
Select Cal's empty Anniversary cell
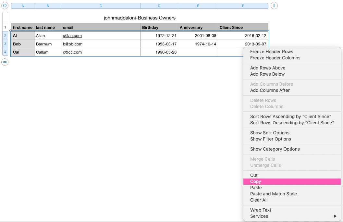pyautogui.click(x=198, y=52)
